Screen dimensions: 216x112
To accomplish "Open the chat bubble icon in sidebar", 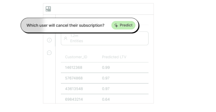I will 49,53.
